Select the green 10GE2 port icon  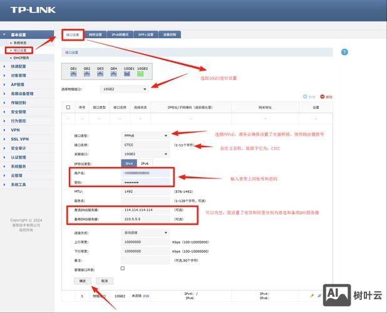coord(142,74)
